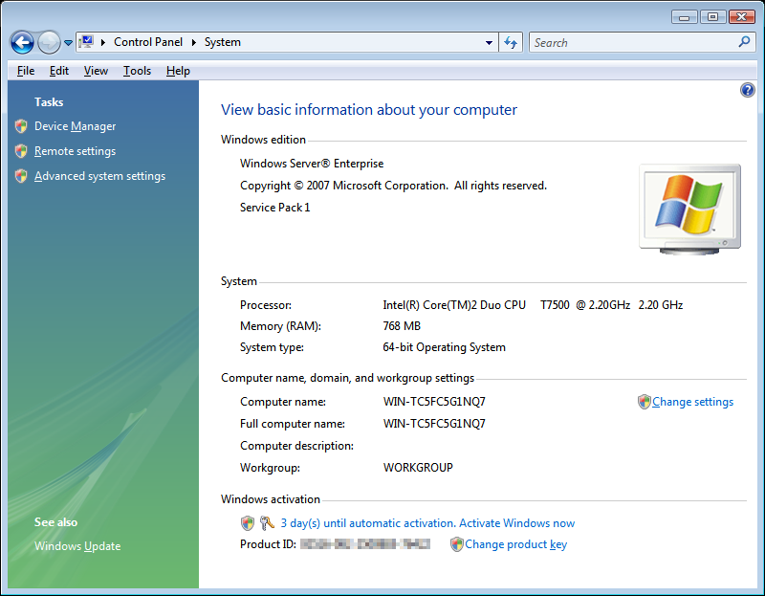The height and width of the screenshot is (596, 765).
Task: Minimize the System window
Action: click(x=685, y=17)
